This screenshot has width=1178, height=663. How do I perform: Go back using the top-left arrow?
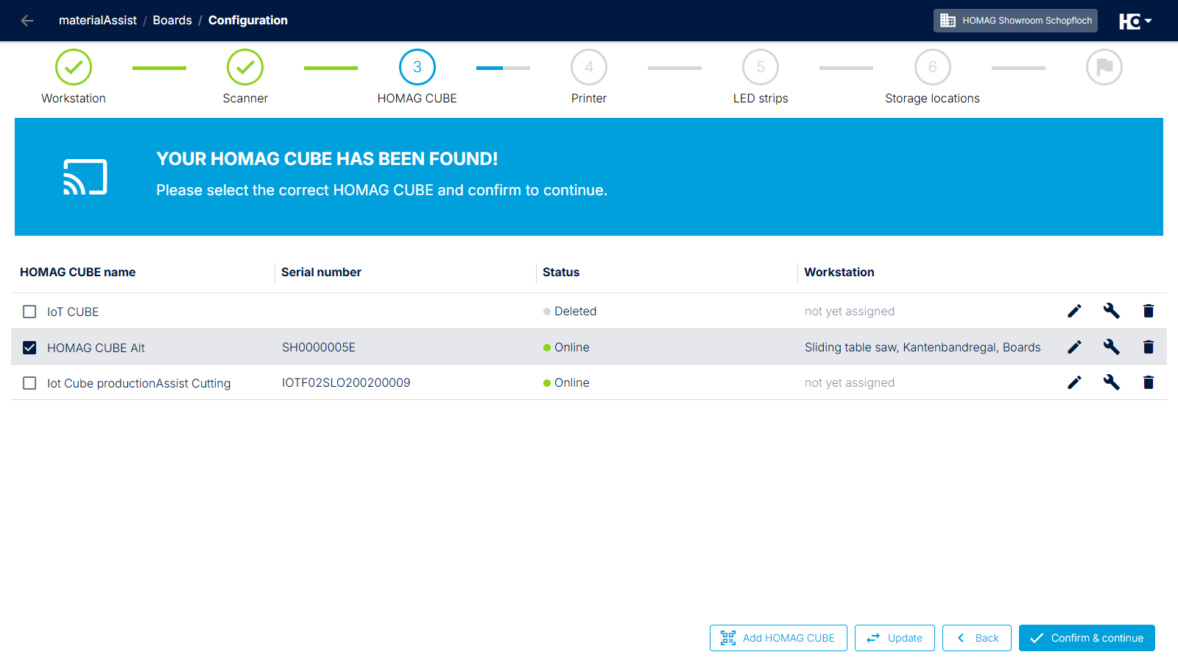(27, 21)
